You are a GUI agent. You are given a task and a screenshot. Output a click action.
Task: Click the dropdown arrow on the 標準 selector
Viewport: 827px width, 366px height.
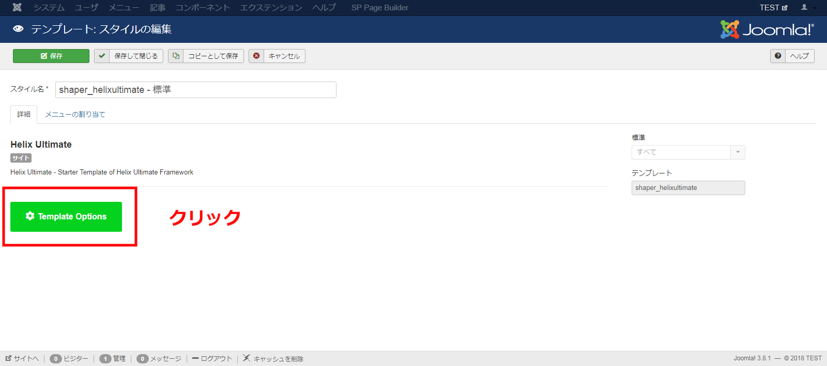coord(738,152)
